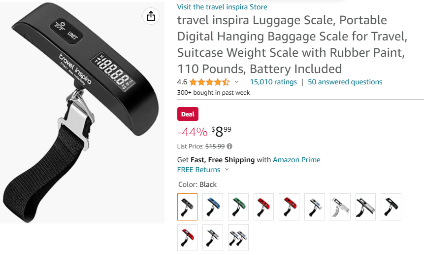Click the 4.6 star rating stars
The width and height of the screenshot is (424, 255).
(x=210, y=82)
